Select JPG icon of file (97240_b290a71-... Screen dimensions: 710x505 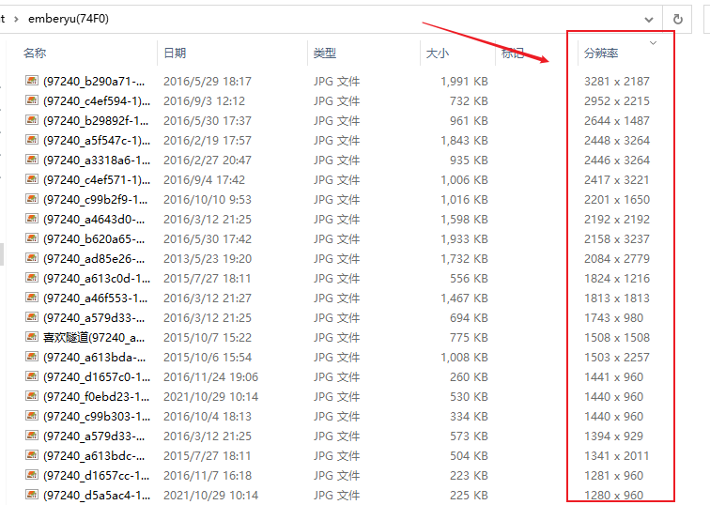pos(32,81)
